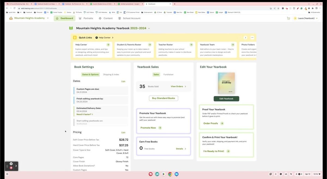Stop the screen recording

click(x=11, y=168)
